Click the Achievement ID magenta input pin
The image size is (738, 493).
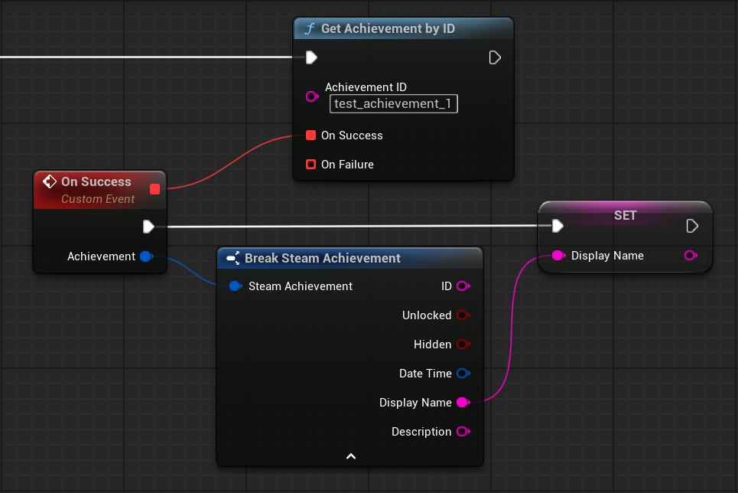[x=311, y=96]
